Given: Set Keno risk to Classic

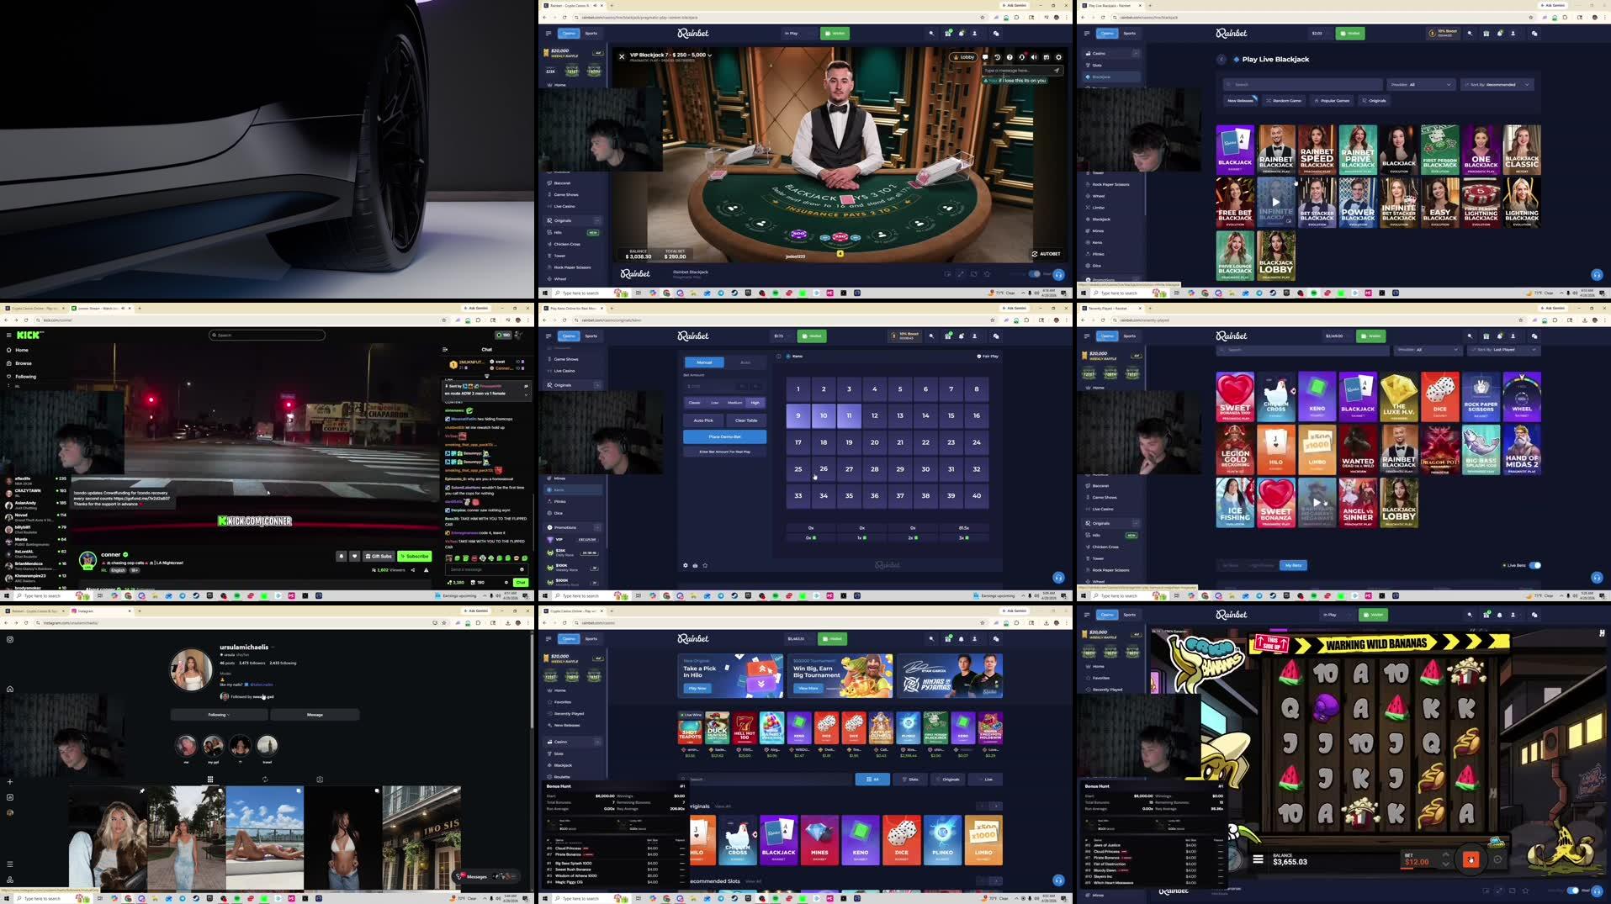Looking at the screenshot, I should pyautogui.click(x=694, y=402).
